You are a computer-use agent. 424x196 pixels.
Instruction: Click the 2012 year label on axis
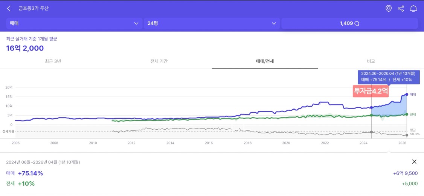click(x=131, y=143)
